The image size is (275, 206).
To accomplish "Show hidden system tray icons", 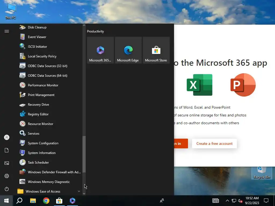I will 227,201.
